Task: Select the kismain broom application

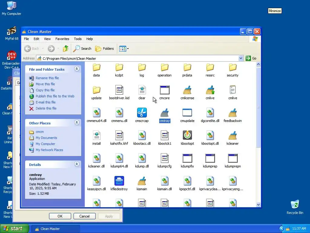Action: pyautogui.click(x=142, y=181)
